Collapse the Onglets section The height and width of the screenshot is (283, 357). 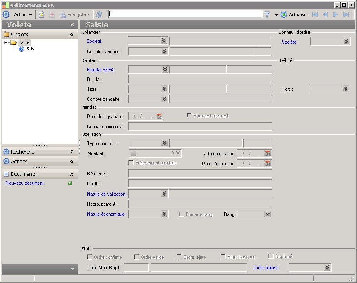point(72,35)
